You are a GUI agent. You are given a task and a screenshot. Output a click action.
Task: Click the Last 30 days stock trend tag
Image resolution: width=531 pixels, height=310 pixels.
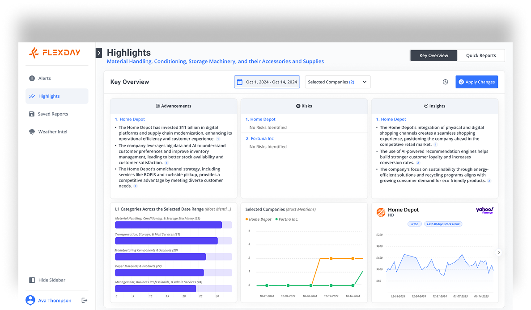[443, 224]
